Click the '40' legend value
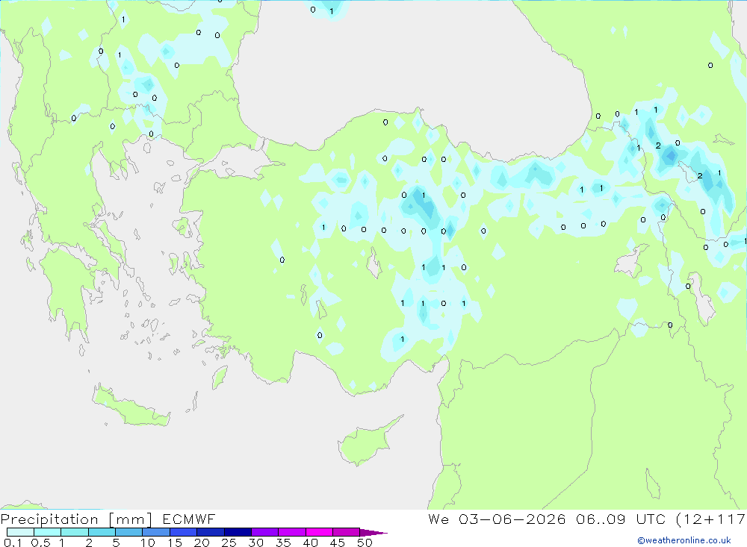Viewport: 747px width, 547px height. [x=310, y=543]
